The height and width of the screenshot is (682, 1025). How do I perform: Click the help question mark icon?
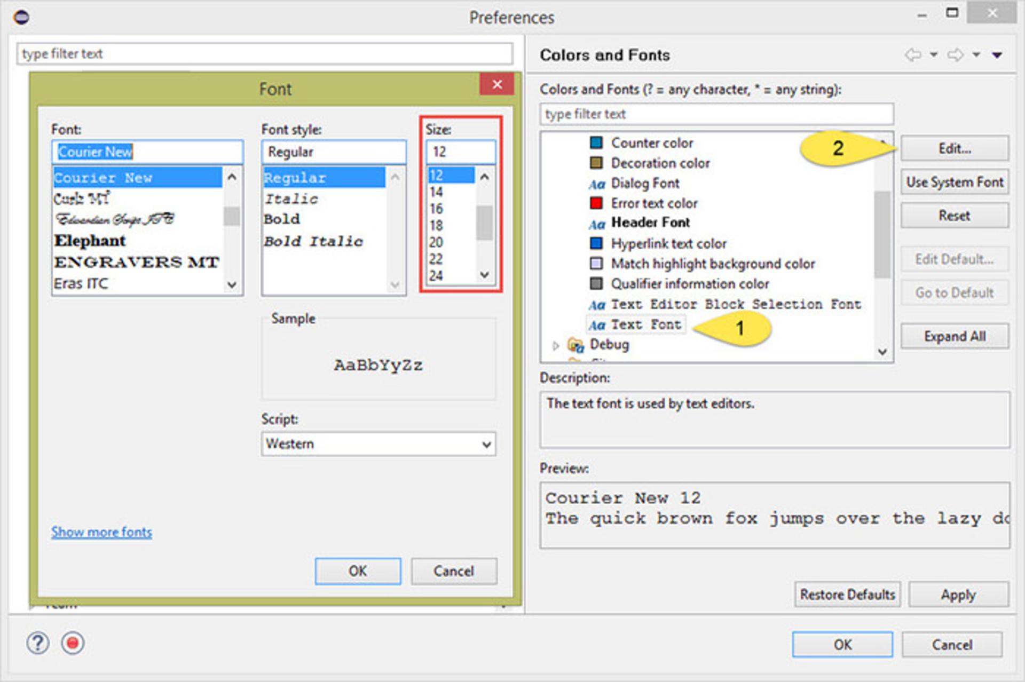pyautogui.click(x=37, y=644)
